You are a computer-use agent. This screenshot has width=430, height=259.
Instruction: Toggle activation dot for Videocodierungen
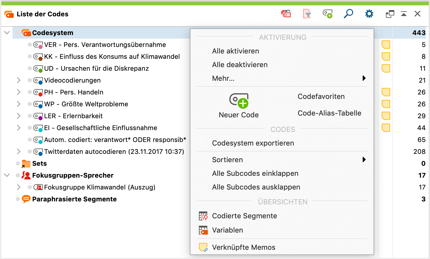[x=29, y=80]
